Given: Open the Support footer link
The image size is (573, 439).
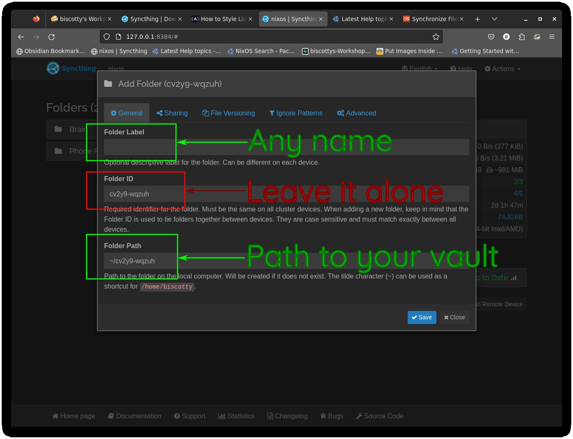Looking at the screenshot, I should click(x=190, y=416).
